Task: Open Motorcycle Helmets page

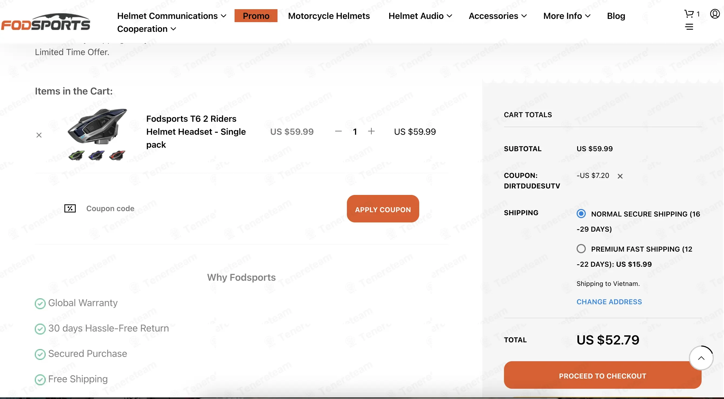Action: coord(329,16)
